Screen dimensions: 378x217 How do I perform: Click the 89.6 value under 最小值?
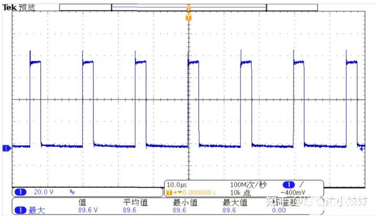tap(179, 210)
